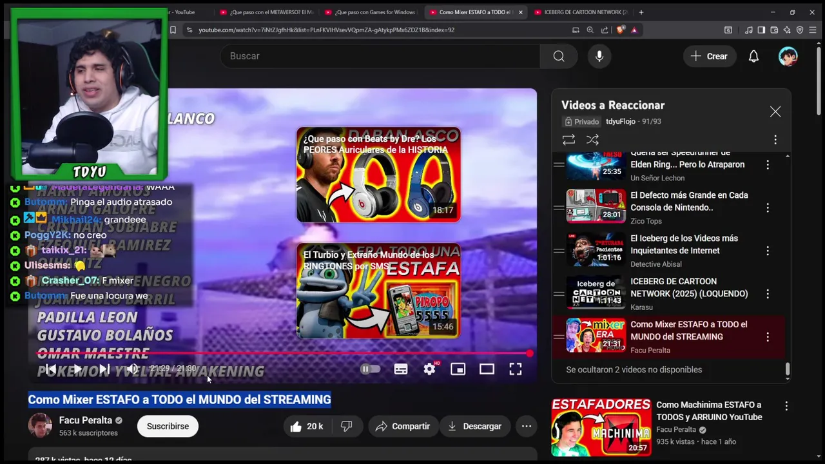Open Brave Wallet icon
825x464 pixels.
[774, 30]
